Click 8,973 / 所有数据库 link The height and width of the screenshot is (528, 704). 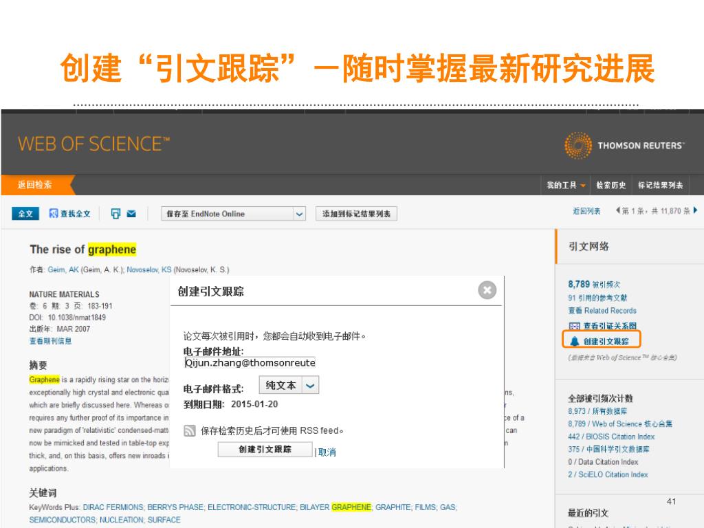[597, 411]
